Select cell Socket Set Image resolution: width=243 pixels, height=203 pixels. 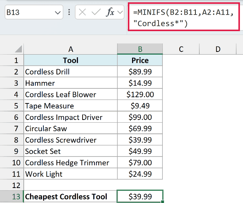[71, 151]
